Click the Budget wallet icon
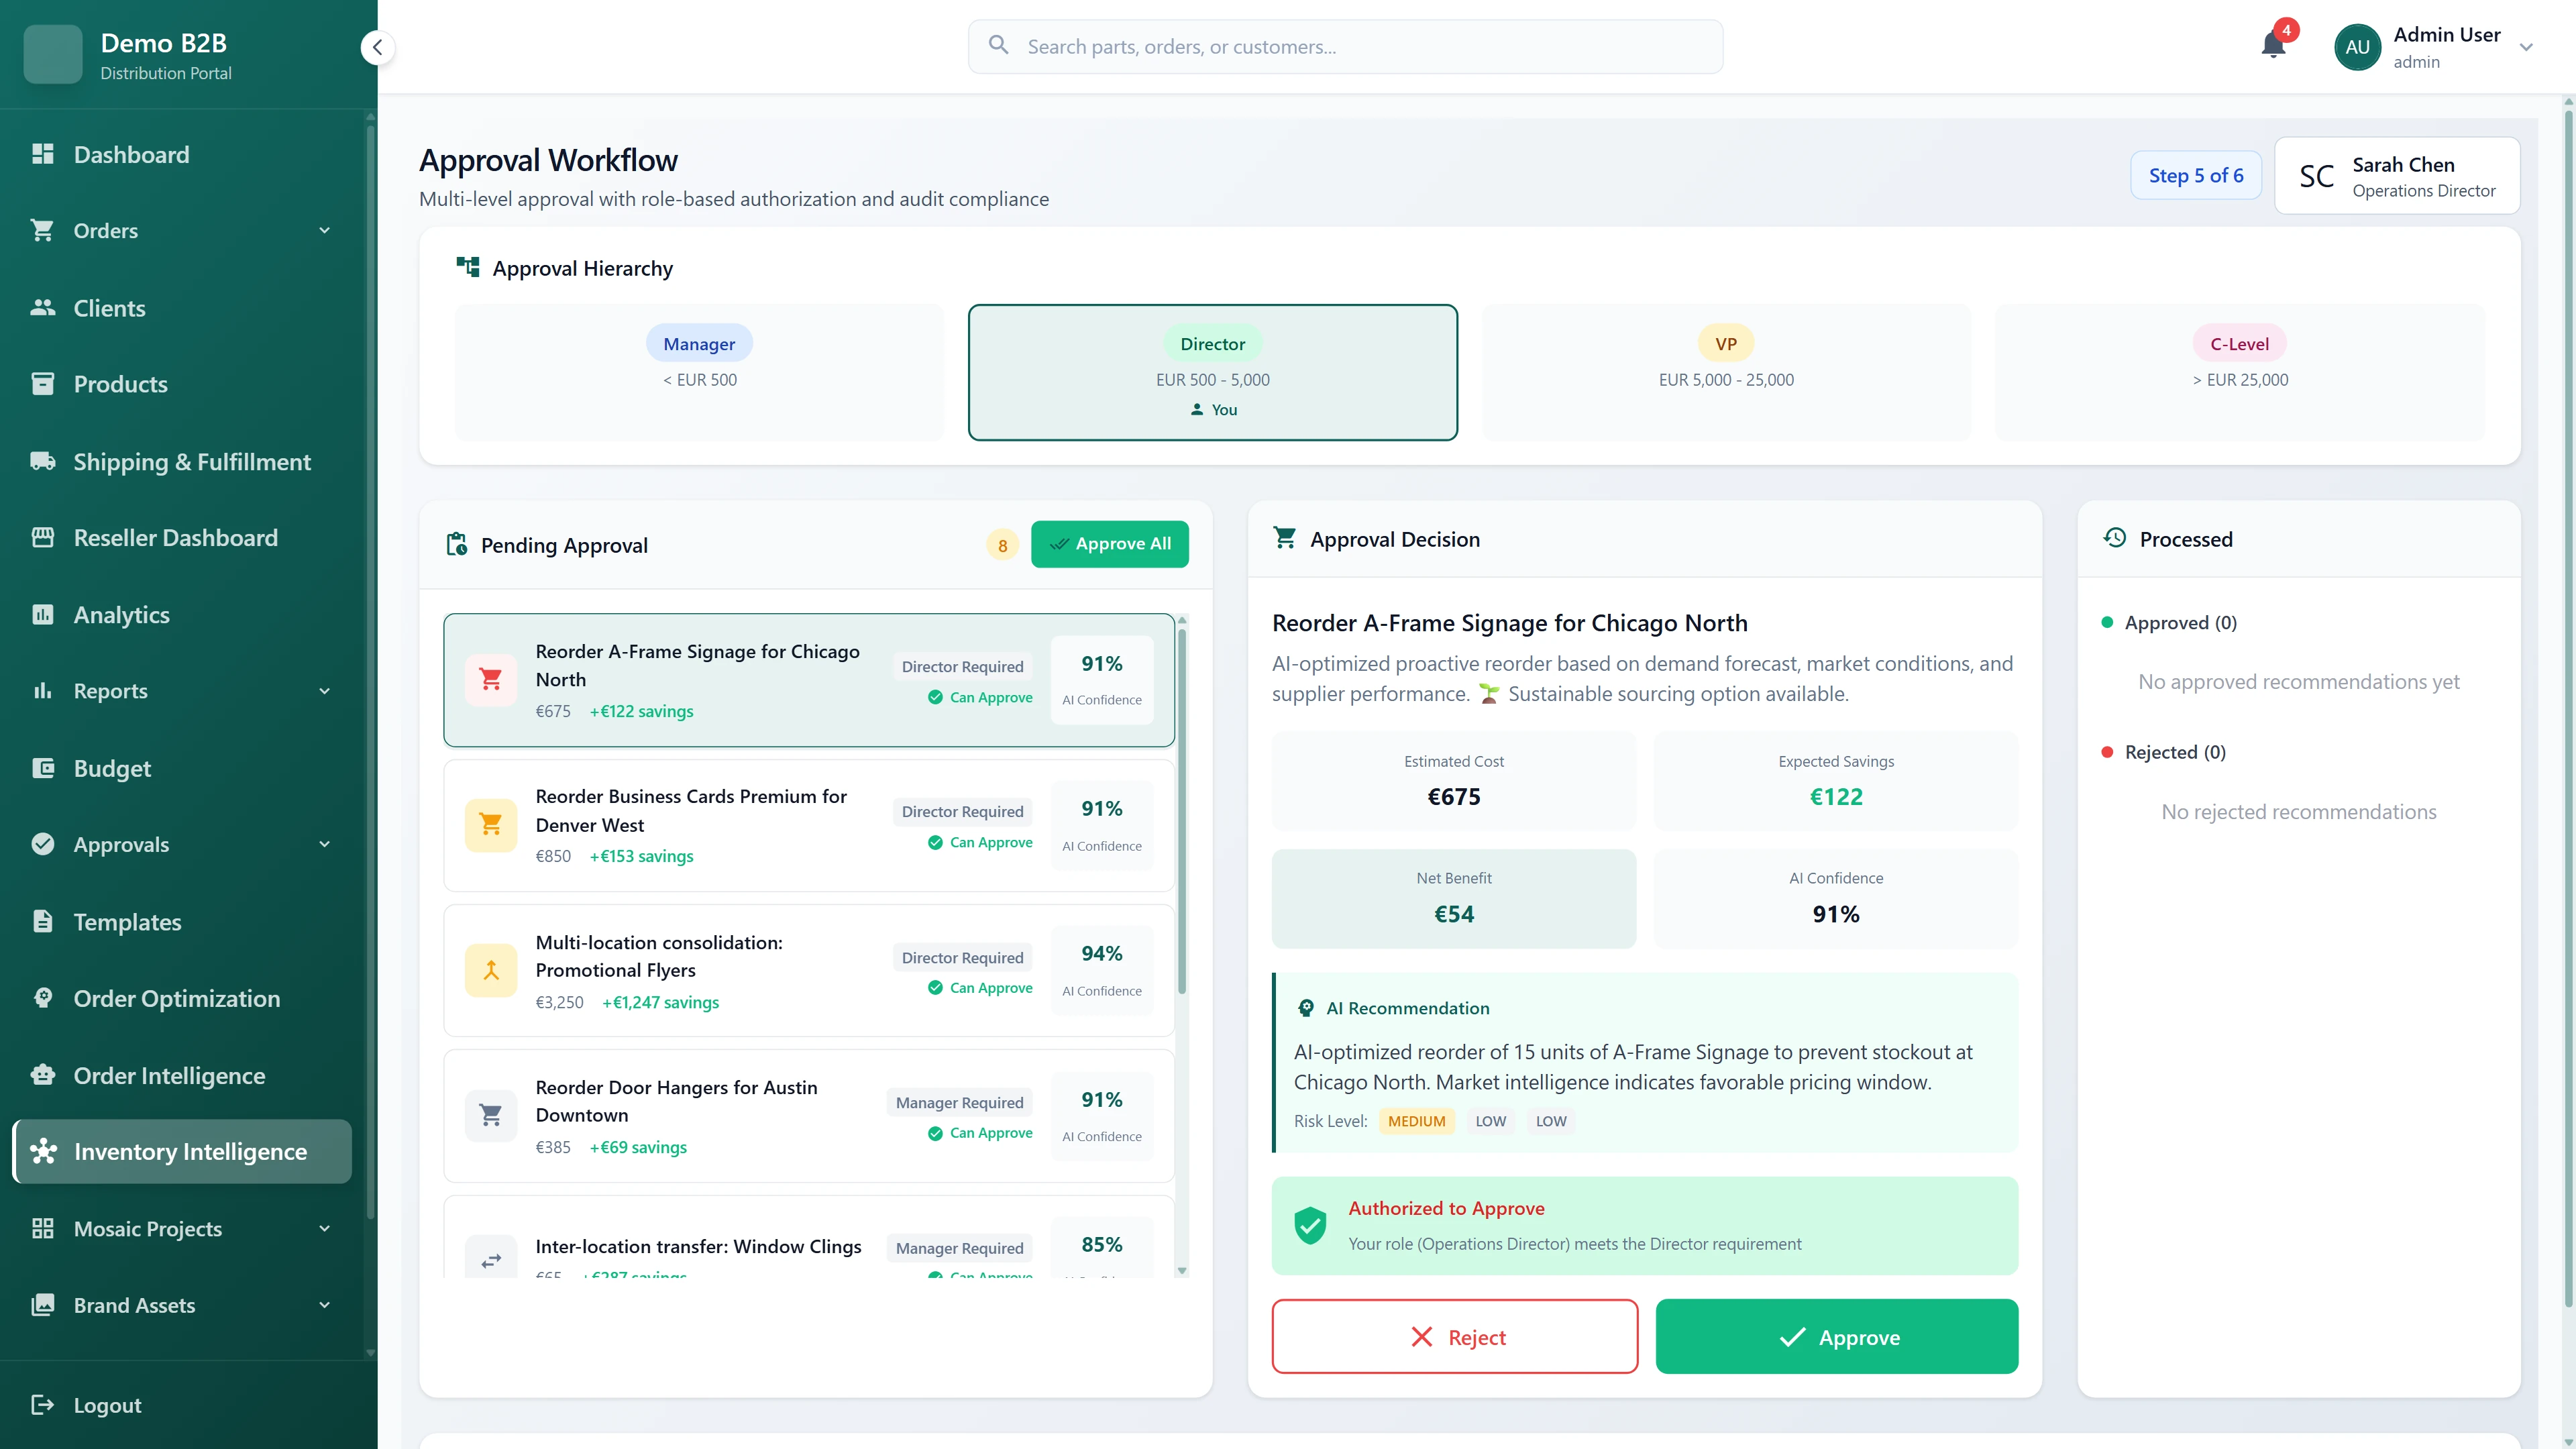2576x1449 pixels. click(42, 768)
